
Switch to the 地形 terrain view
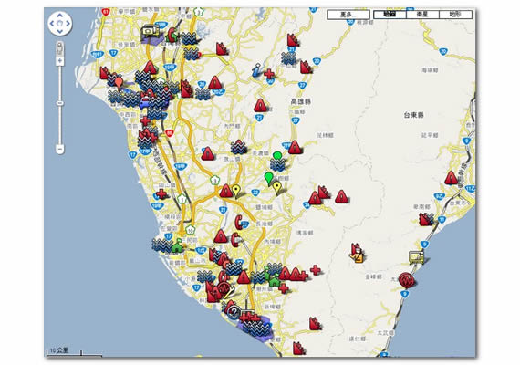click(455, 15)
